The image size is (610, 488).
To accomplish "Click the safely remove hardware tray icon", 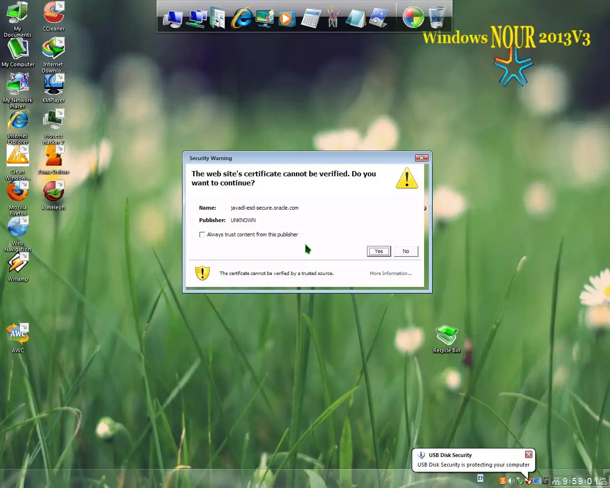I will tap(520, 481).
